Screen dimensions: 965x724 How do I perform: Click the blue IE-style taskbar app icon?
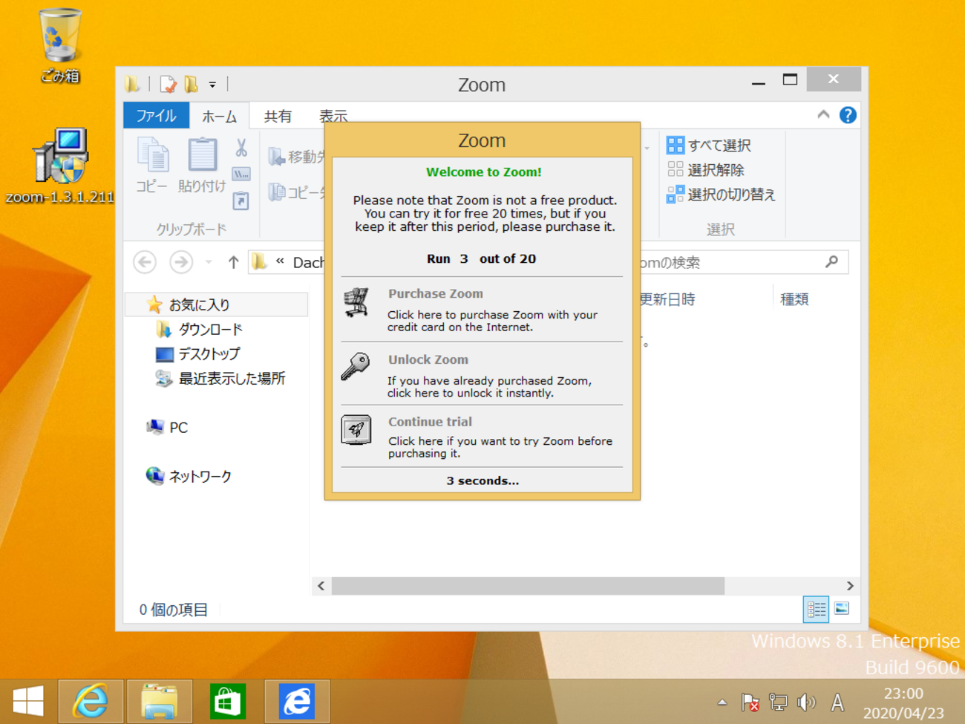point(297,701)
